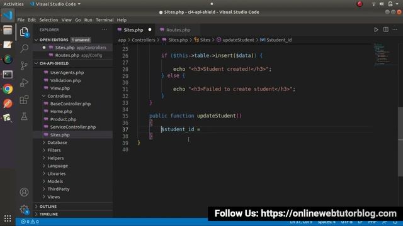The height and width of the screenshot is (226, 403).
Task: Open the View menu
Action: (66, 20)
